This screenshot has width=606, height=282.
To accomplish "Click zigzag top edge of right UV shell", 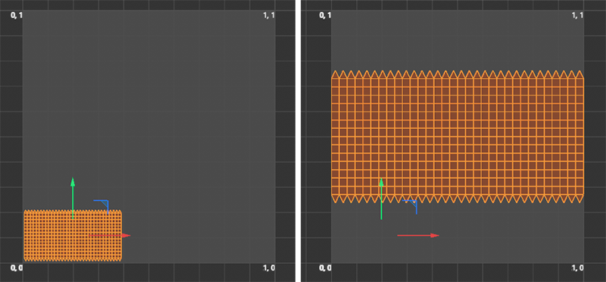I will pos(458,74).
